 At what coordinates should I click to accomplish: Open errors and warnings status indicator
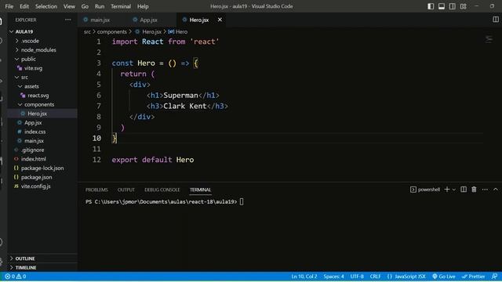click(x=15, y=277)
